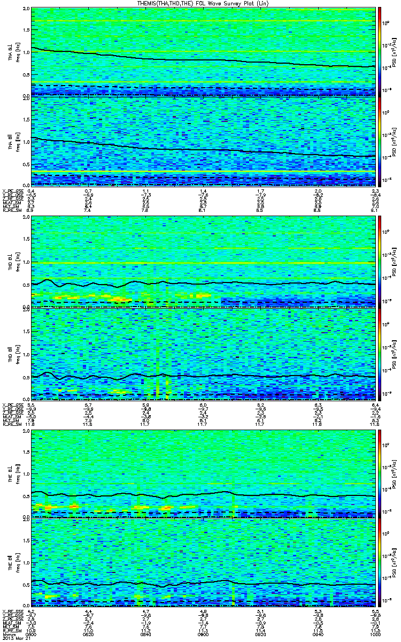The image size is (401, 642).
Task: Pick the color bar next to the THA B∥ panel
Action: click(x=380, y=140)
